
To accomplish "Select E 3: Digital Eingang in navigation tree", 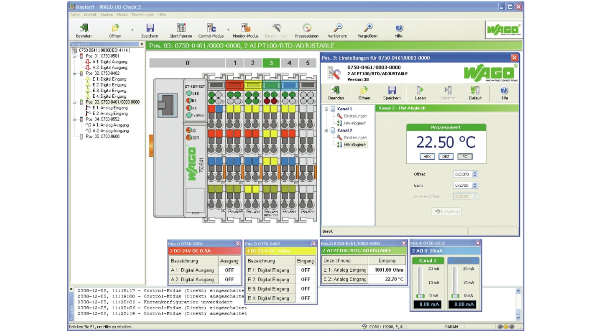I will 109,90.
